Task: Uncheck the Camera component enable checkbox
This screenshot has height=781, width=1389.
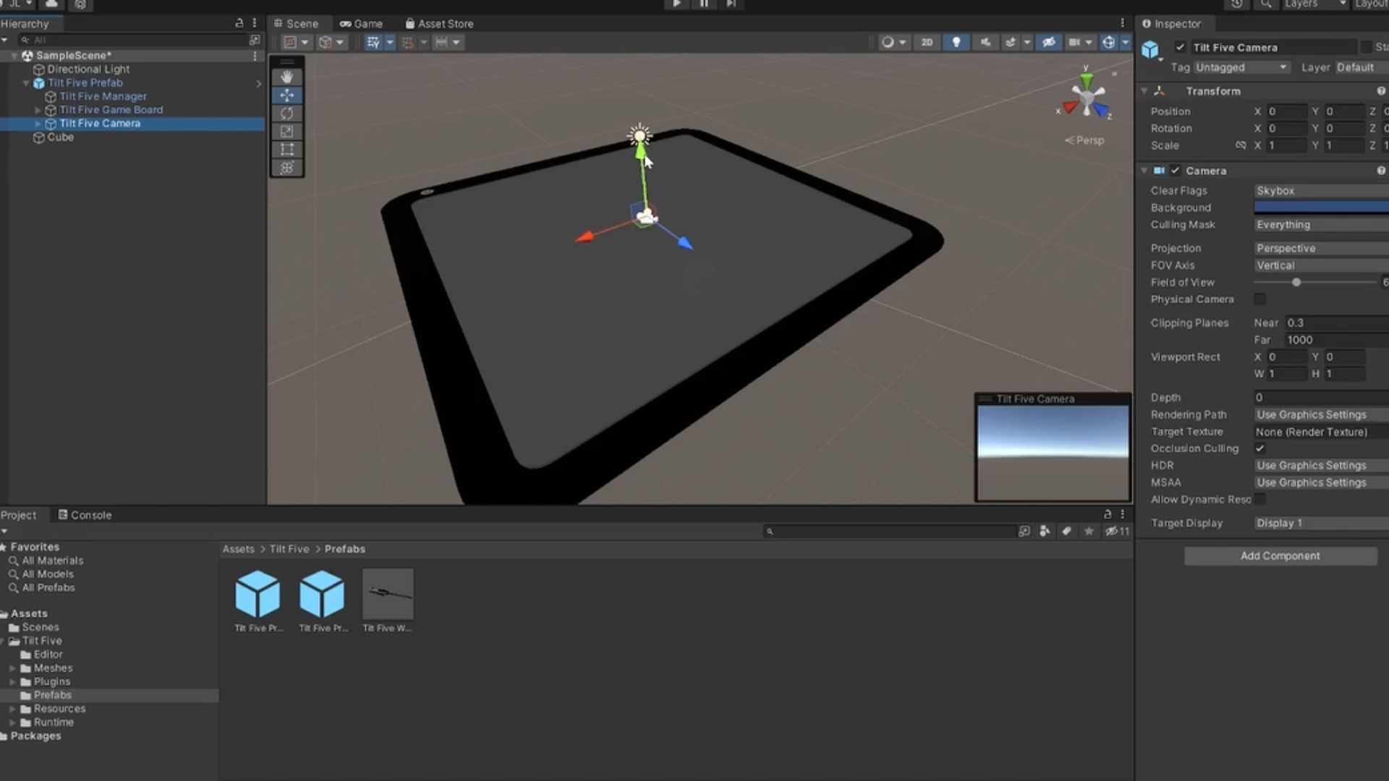Action: (1176, 171)
